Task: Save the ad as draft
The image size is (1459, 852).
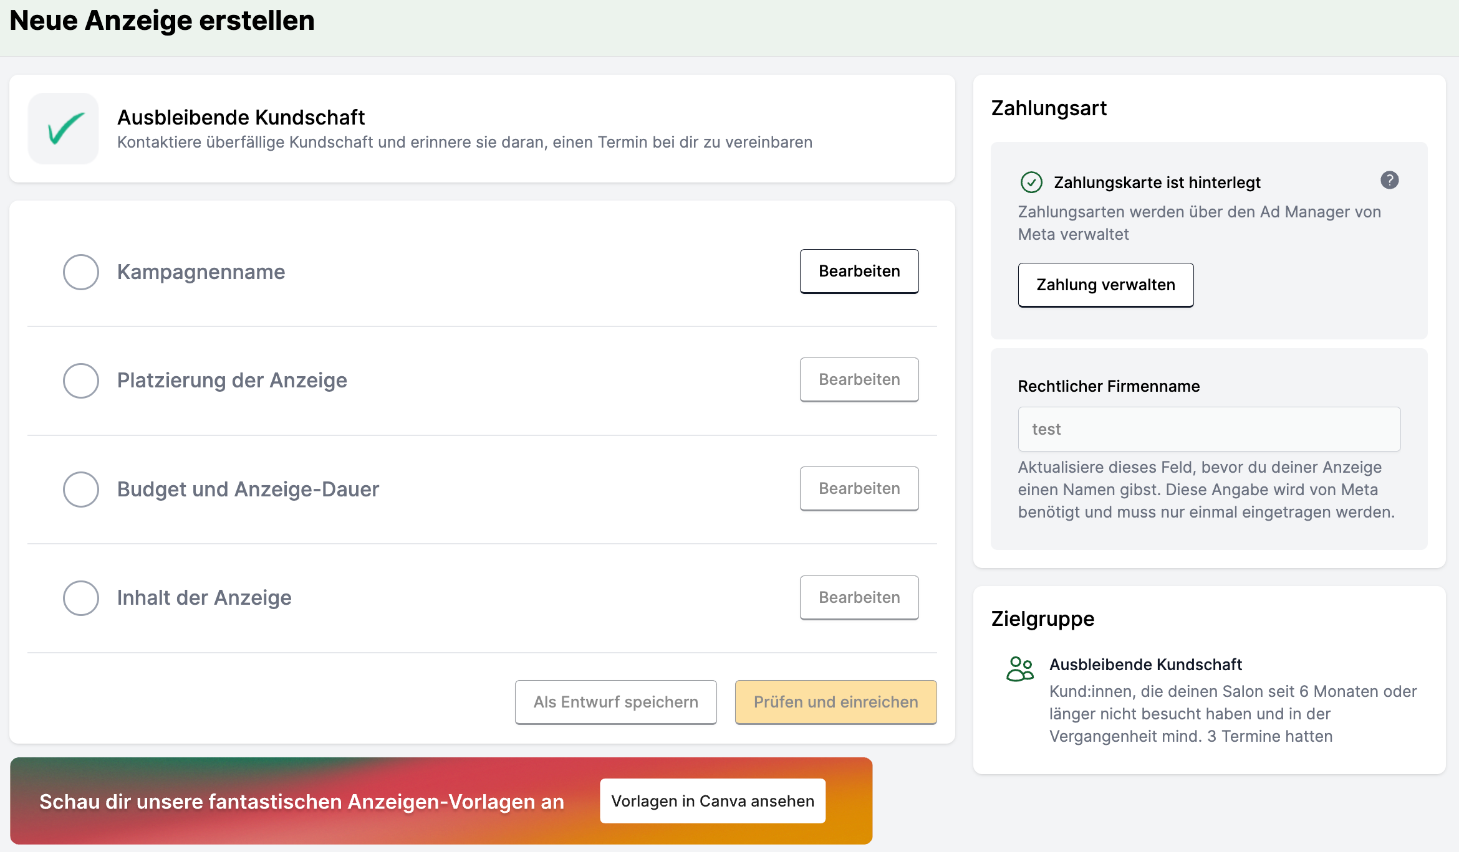Action: pyautogui.click(x=615, y=702)
